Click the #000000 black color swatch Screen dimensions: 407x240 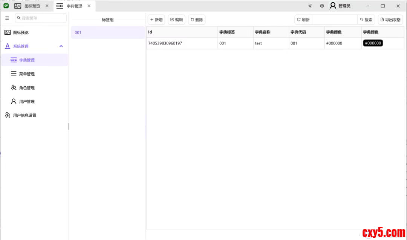(373, 43)
